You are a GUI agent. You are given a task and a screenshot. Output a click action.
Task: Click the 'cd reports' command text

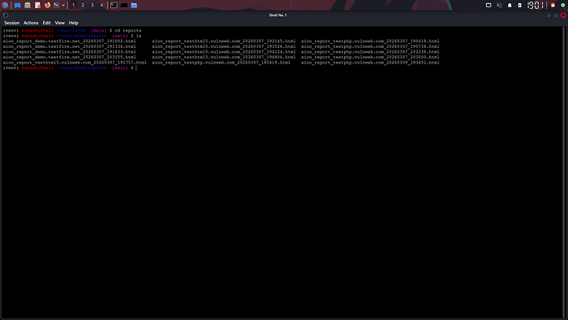pos(128,30)
